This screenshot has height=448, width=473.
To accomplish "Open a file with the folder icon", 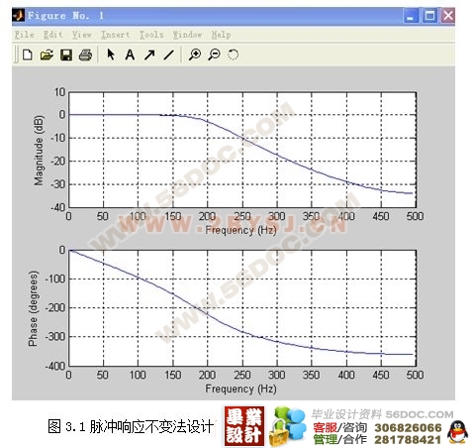I will click(47, 55).
